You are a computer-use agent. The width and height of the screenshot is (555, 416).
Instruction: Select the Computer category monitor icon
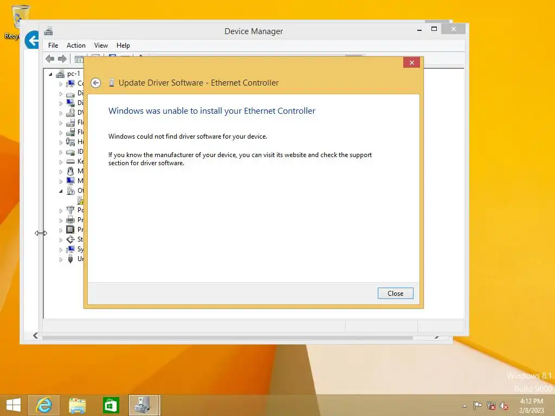(70, 83)
